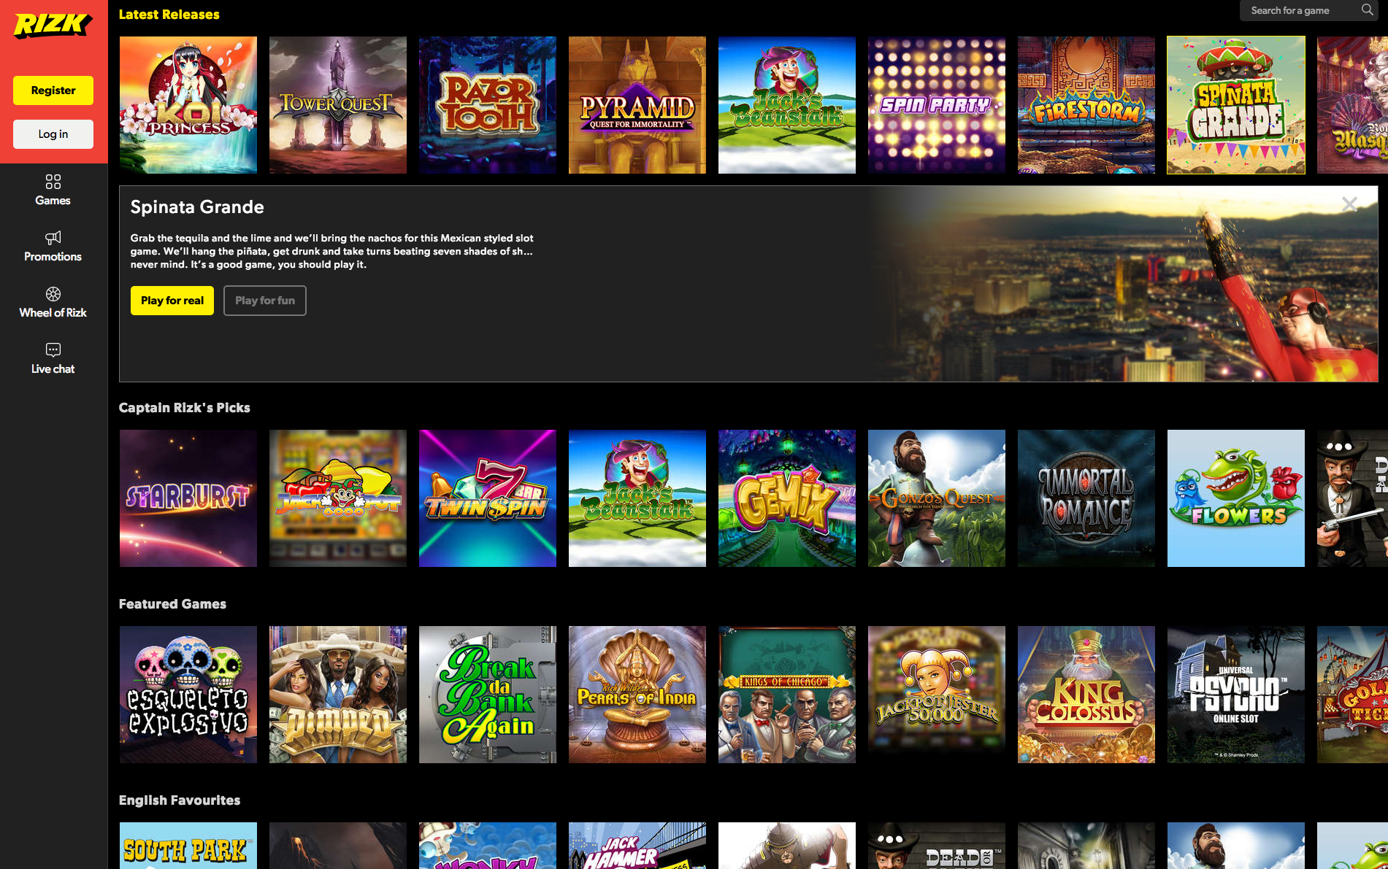Viewport: 1388px width, 869px height.
Task: Open the Twin Spin game tile
Action: tap(488, 498)
